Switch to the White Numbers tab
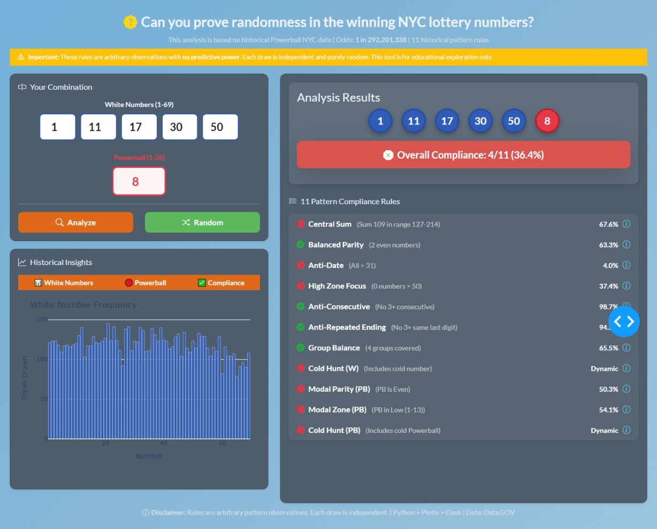 (64, 283)
